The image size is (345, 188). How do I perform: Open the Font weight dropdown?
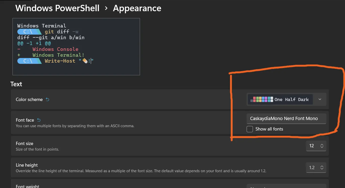(x=287, y=186)
